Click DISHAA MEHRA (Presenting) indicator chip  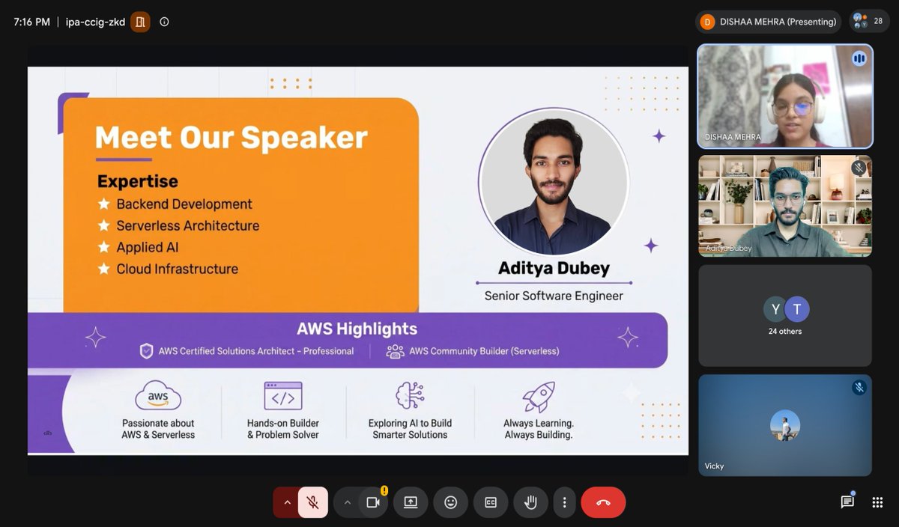tap(768, 22)
